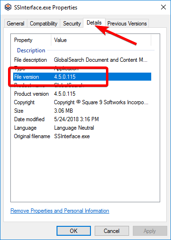Go to the Previous Versions tab

tap(127, 24)
